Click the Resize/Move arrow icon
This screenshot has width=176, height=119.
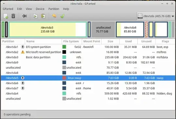coord(24,16)
